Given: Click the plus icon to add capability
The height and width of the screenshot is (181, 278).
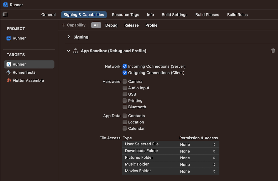Looking at the screenshot, I should click(x=64, y=25).
